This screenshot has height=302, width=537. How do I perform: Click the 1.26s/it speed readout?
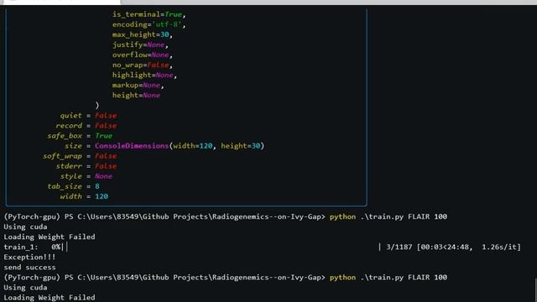click(499, 247)
